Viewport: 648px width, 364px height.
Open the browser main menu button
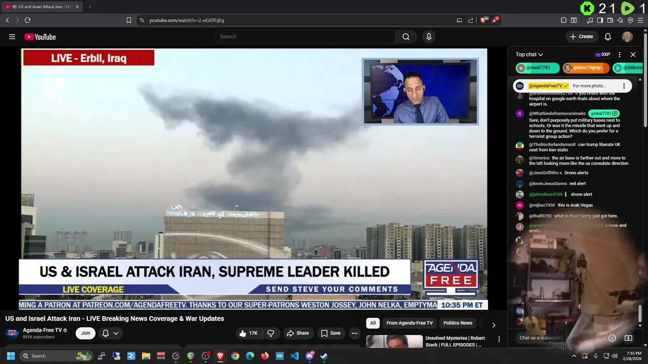[x=640, y=20]
